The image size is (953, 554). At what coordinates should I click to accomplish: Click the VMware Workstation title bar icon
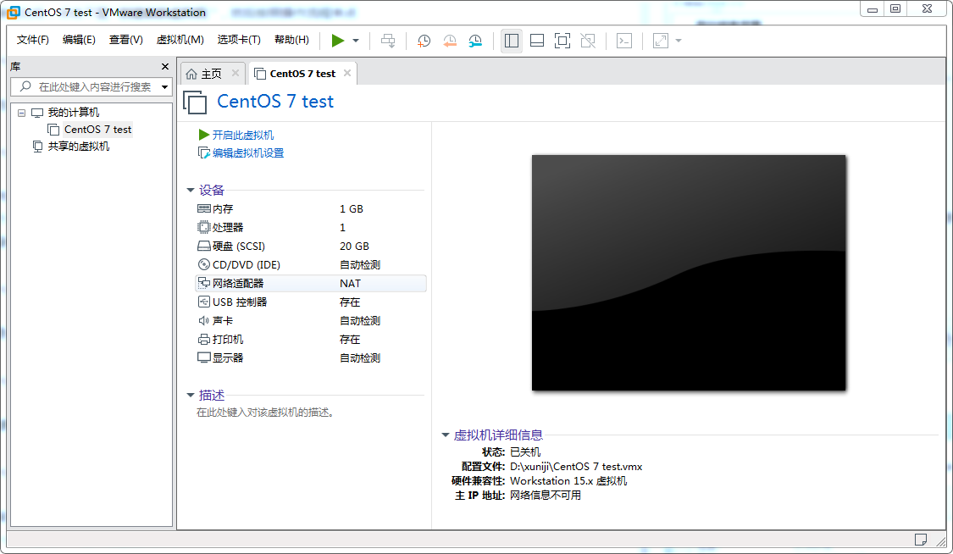(x=14, y=12)
